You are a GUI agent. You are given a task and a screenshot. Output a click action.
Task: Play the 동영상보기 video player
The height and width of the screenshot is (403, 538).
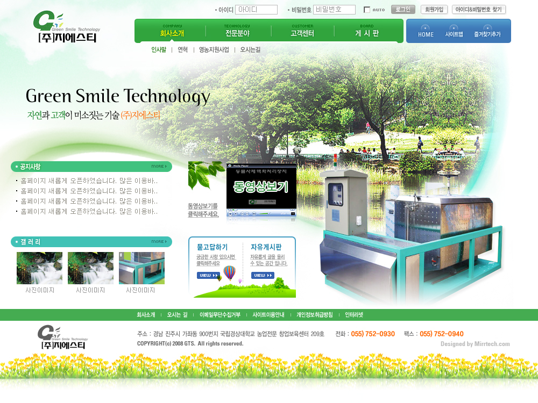tap(261, 188)
